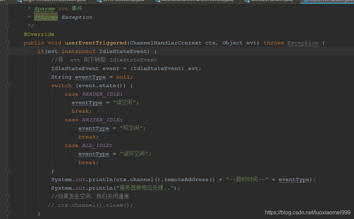This screenshot has width=354, height=219.
Task: Toggle fold marker beside //如果发生空闲 comment
Action: click(8, 196)
